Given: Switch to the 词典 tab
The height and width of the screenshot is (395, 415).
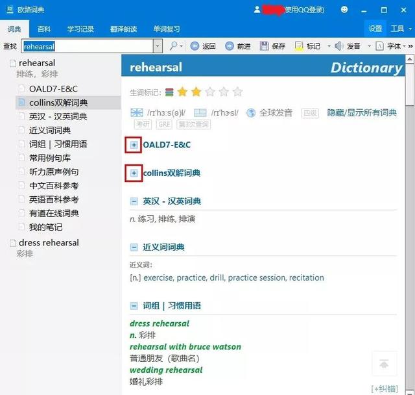Looking at the screenshot, I should (x=14, y=29).
